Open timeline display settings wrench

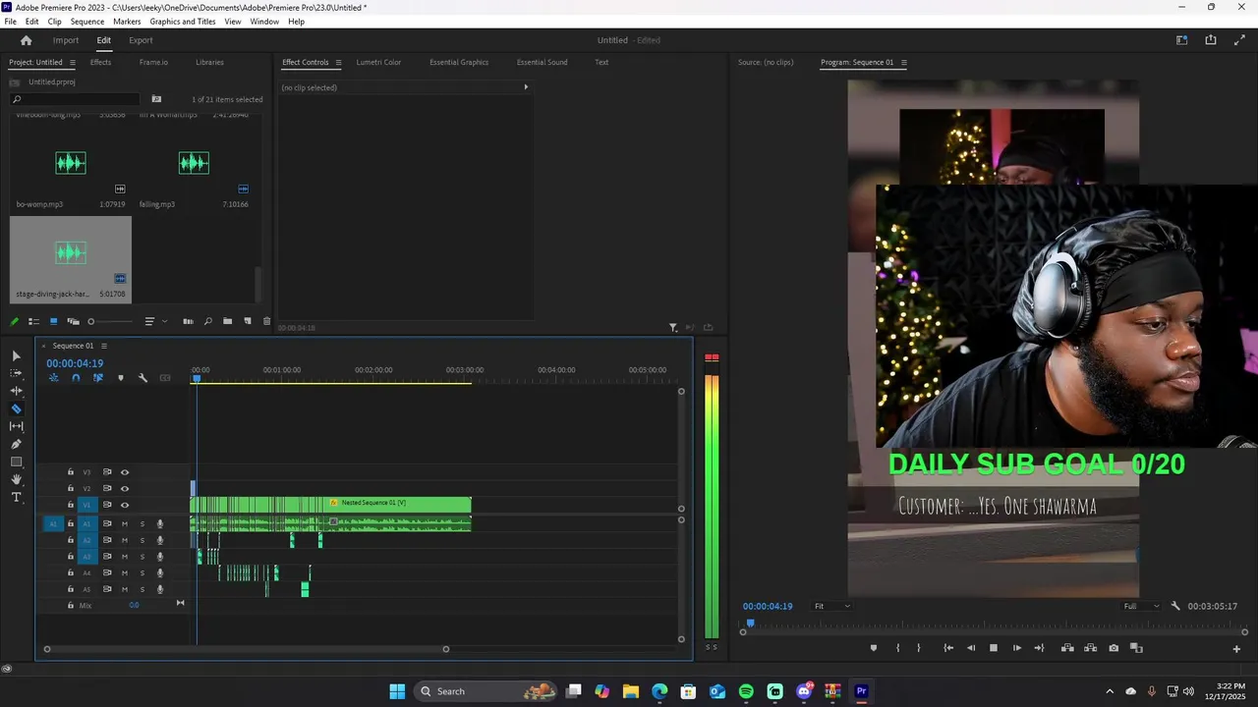pos(143,378)
